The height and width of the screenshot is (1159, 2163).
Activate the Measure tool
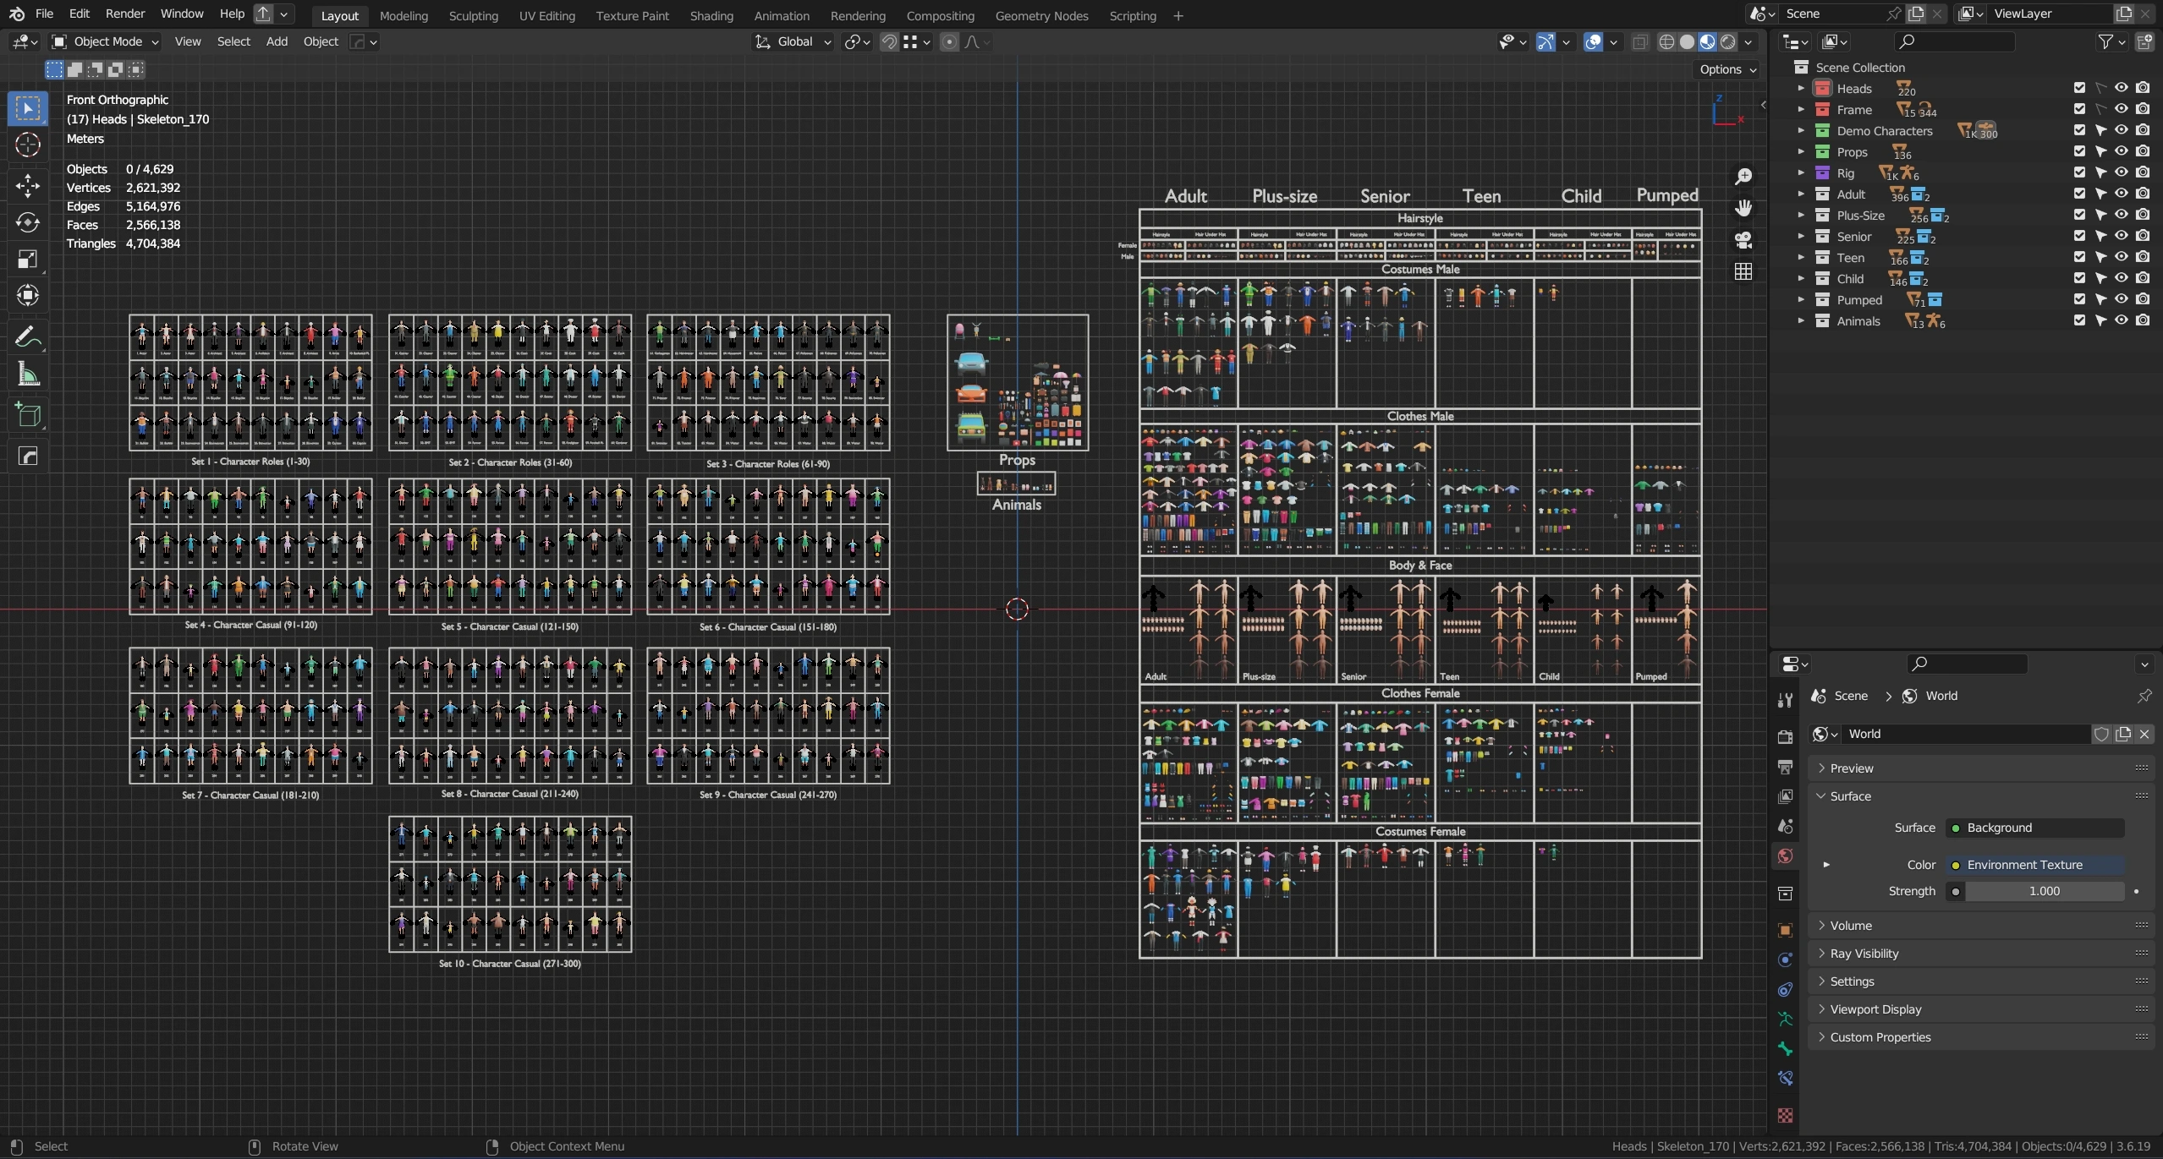(x=28, y=374)
